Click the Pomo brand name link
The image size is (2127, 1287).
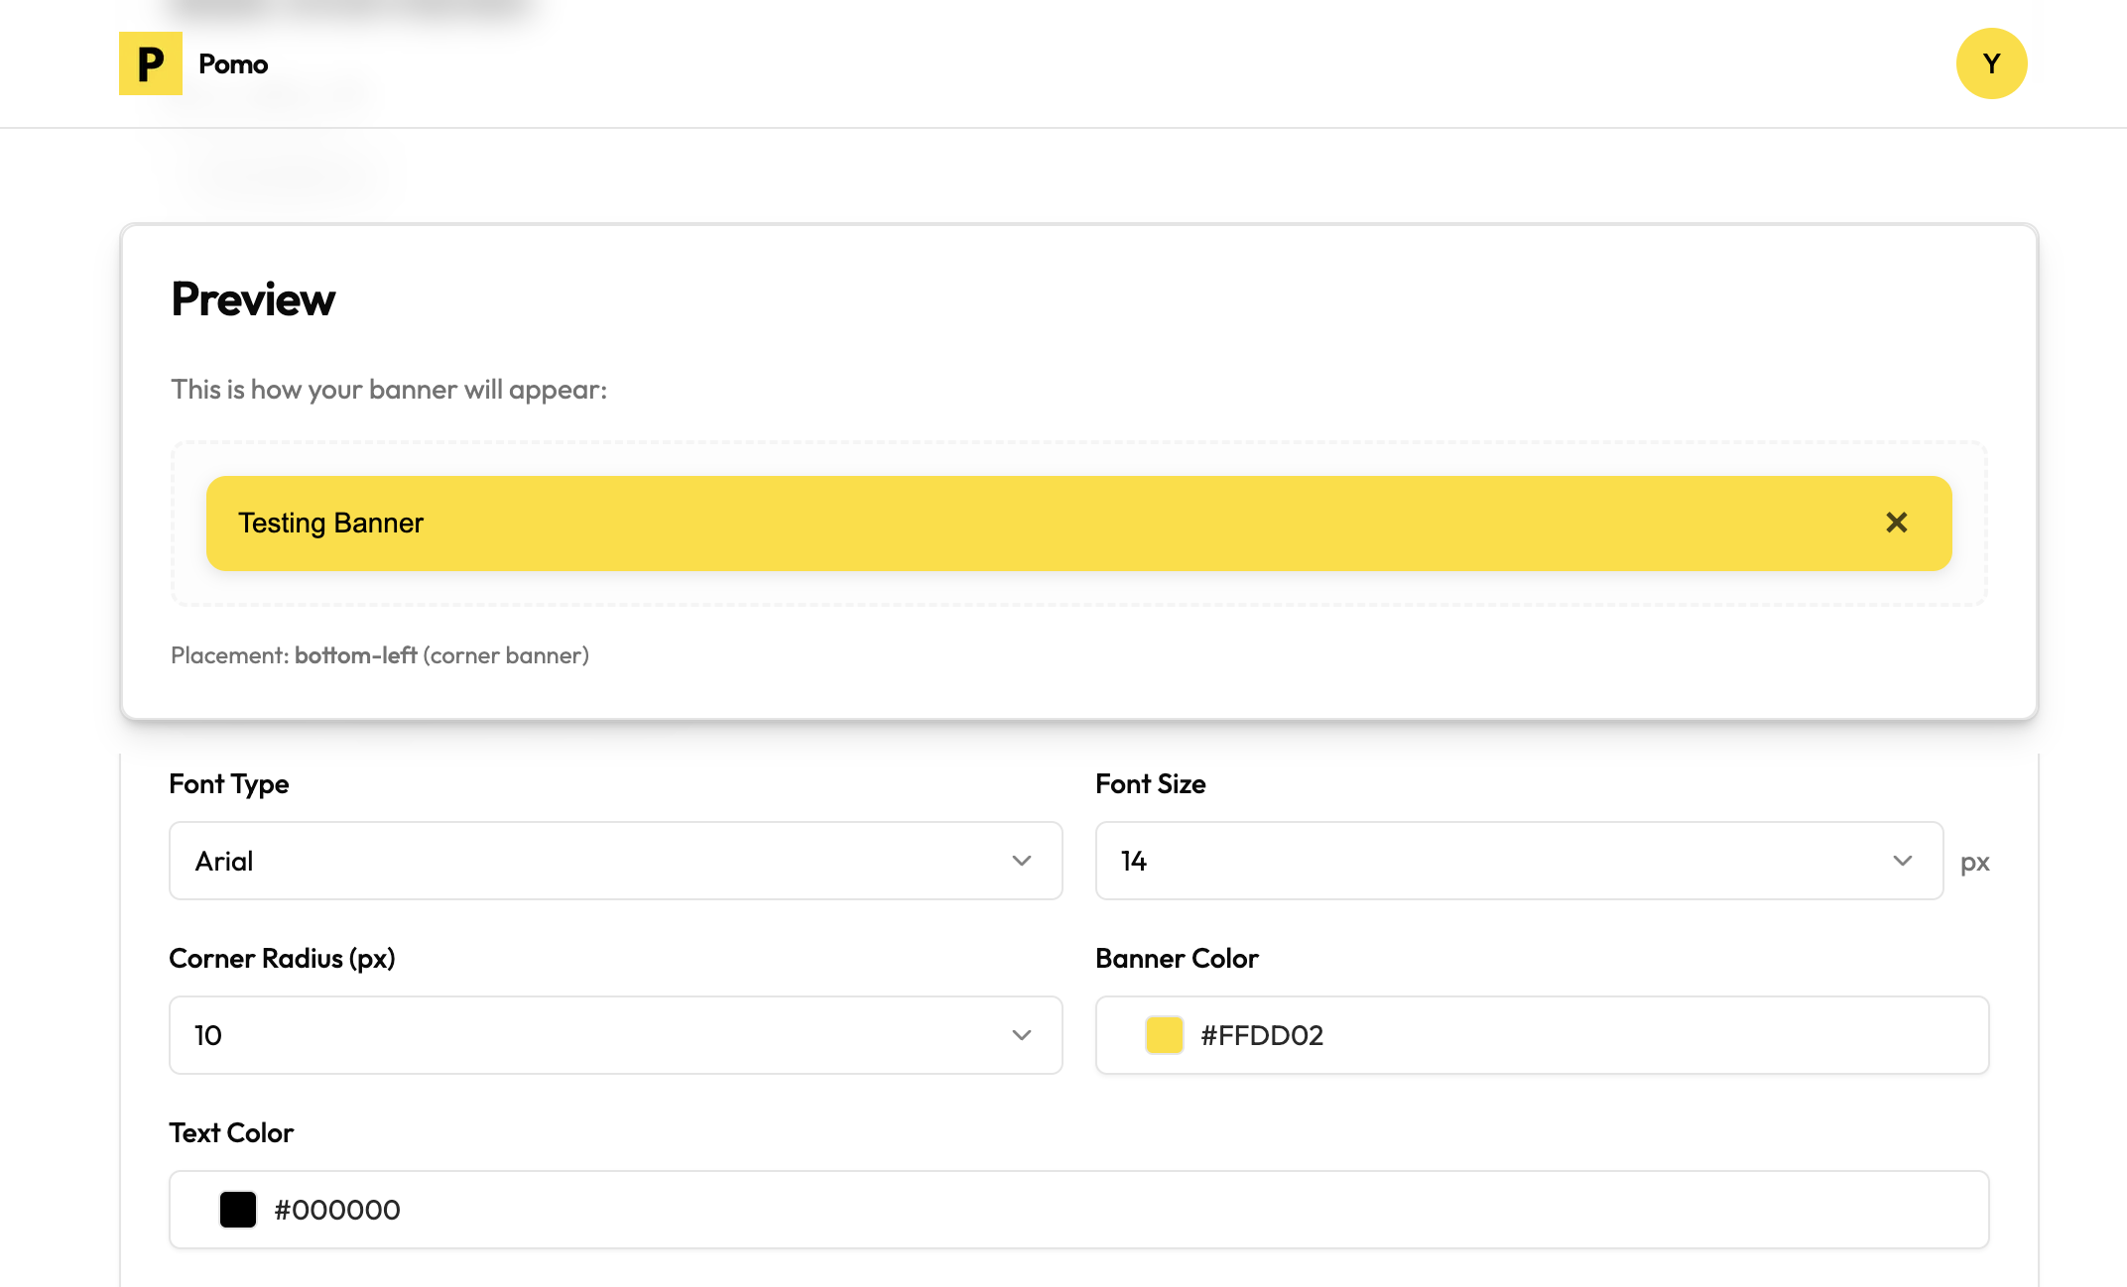coord(233,64)
